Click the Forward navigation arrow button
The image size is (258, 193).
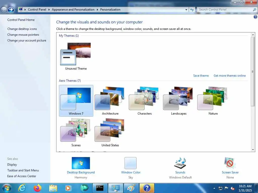(x=11, y=10)
